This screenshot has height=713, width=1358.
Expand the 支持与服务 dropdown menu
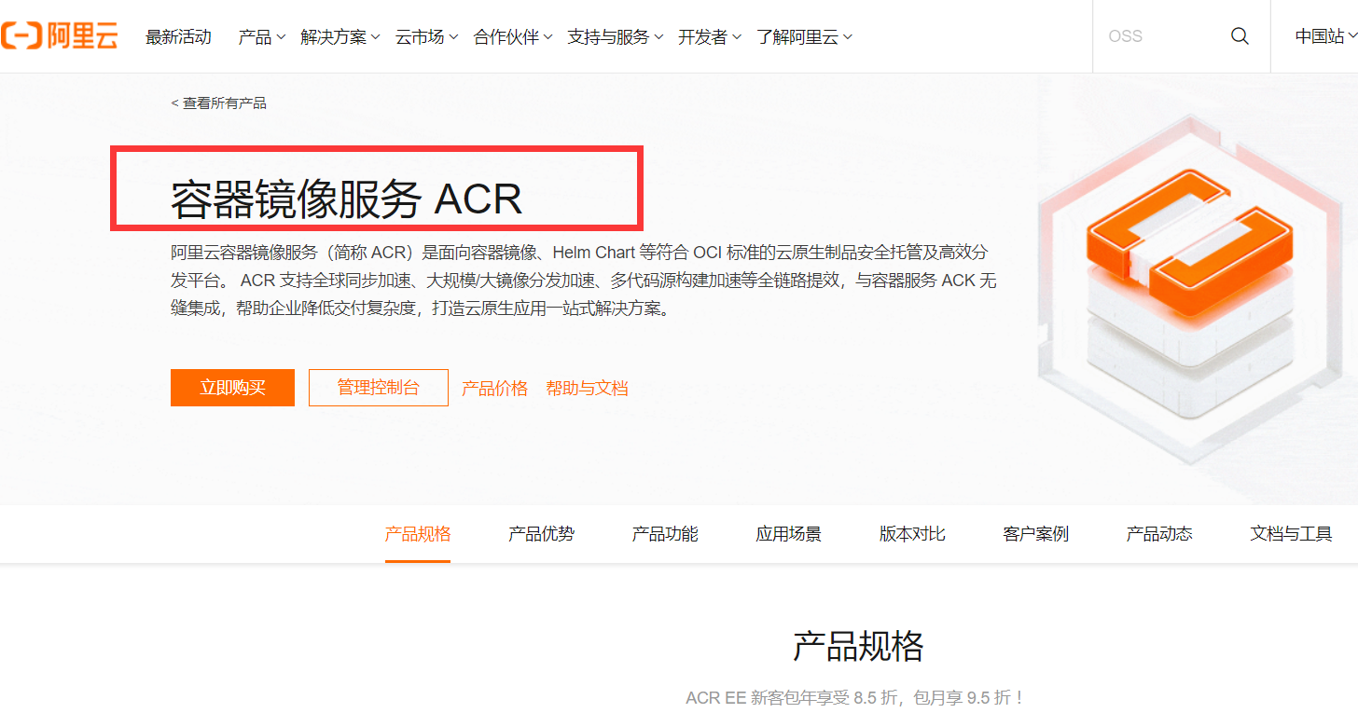(616, 37)
